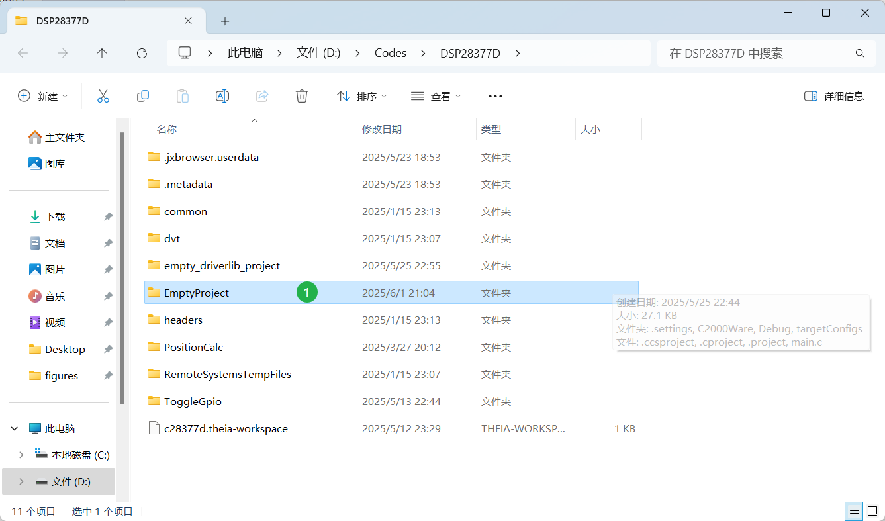This screenshot has height=521, width=885.
Task: Click the Rename icon in toolbar
Action: coord(222,96)
